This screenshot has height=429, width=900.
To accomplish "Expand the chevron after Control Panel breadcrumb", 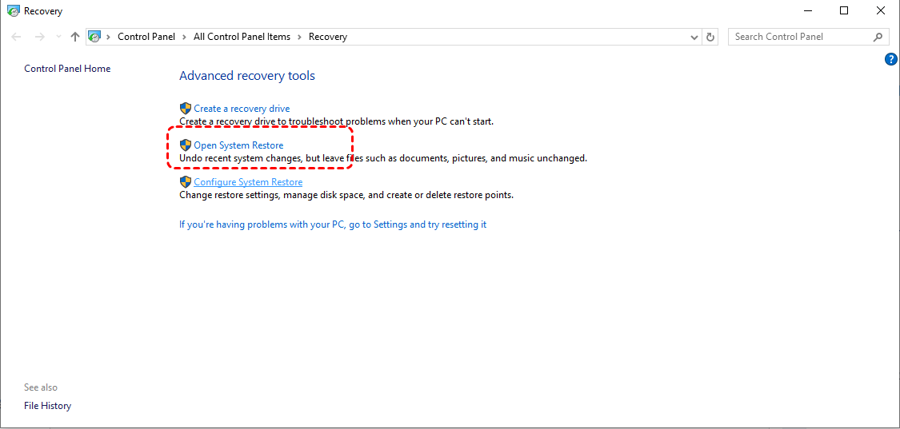I will pos(184,37).
